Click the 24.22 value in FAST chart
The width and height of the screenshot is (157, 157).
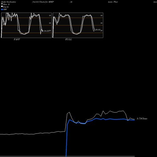[46, 31]
